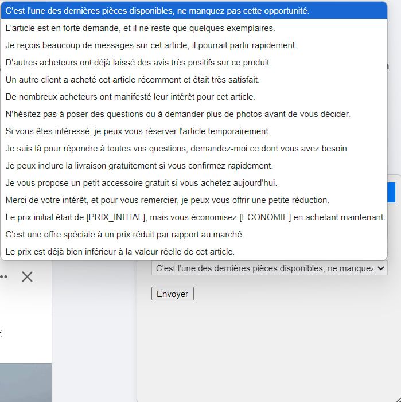Image resolution: width=401 pixels, height=402 pixels.
Task: Select "Le prix est déjà bien inférieur" option
Action: [194, 252]
